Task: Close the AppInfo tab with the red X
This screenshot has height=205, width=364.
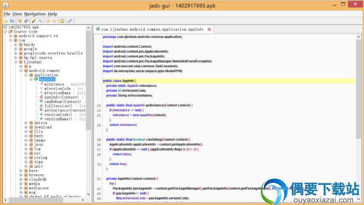Action: coord(209,29)
